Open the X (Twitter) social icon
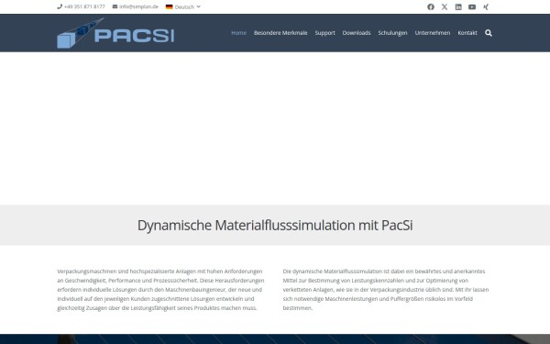This screenshot has width=550, height=344. [445, 7]
